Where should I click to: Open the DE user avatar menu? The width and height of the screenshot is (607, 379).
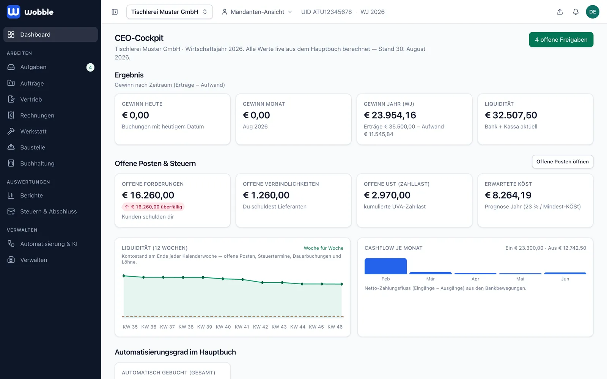tap(593, 12)
